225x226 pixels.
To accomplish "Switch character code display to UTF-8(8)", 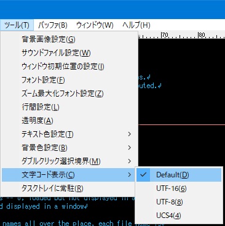I will [179, 202].
